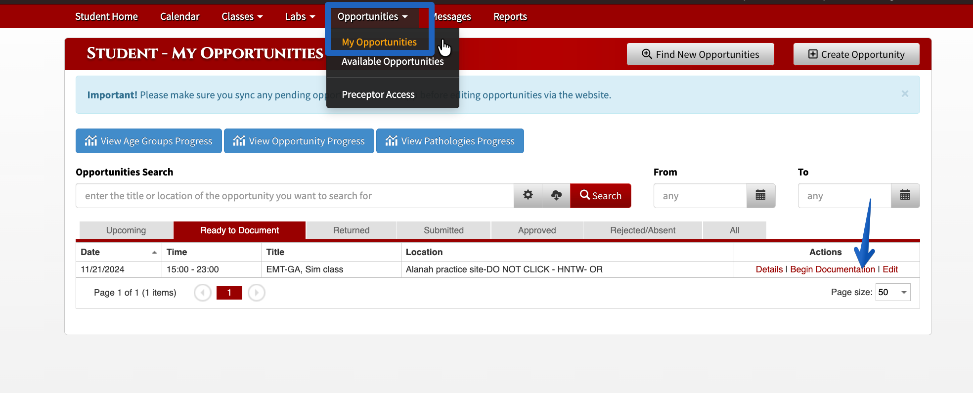Expand the Classes dropdown menu

[242, 16]
